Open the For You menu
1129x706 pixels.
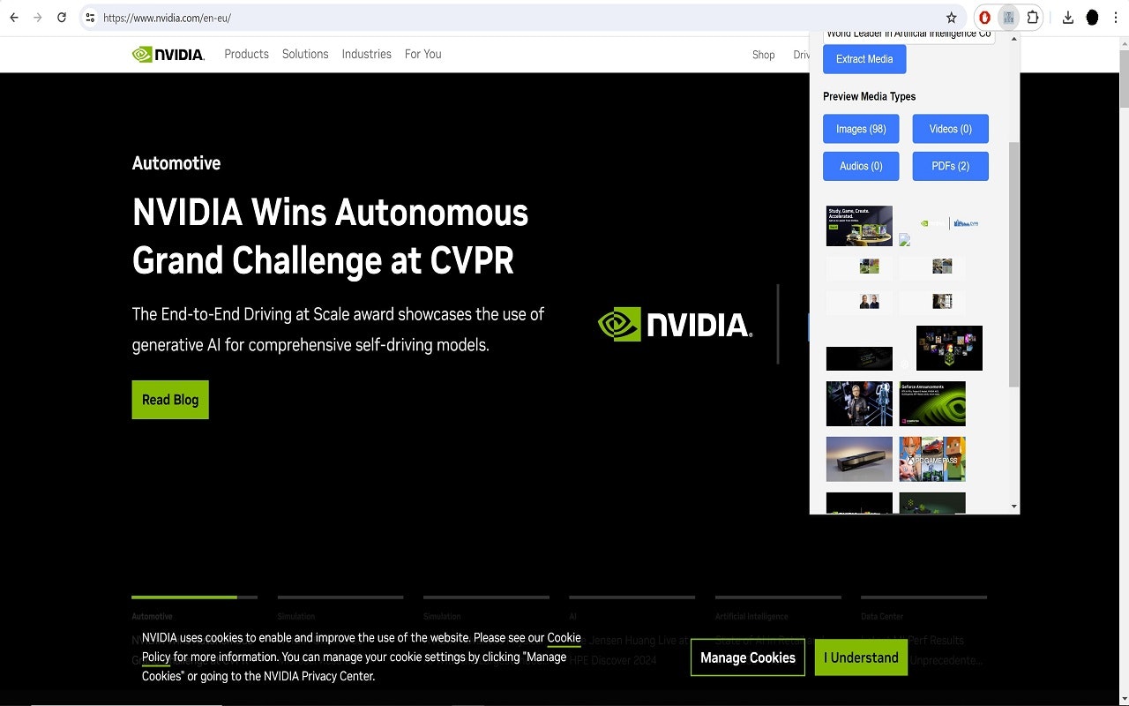422,54
